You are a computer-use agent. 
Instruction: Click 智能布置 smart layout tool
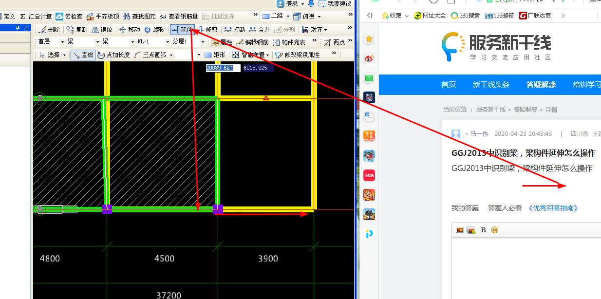248,55
